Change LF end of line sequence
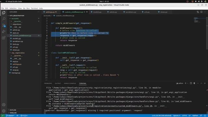The image size is (208, 117). [189, 116]
